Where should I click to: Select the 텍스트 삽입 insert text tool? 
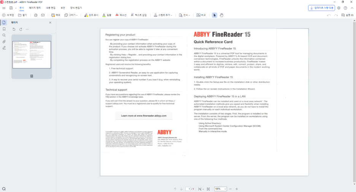(138, 15)
